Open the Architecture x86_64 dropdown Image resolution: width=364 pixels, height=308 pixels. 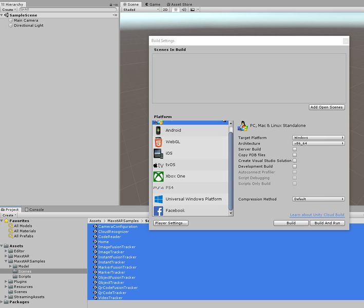coord(318,143)
